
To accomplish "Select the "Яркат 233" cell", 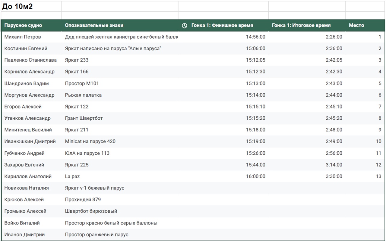I will [77, 60].
